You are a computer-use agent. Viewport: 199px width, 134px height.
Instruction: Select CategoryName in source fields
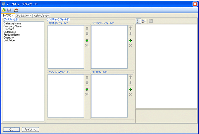pos(12,23)
